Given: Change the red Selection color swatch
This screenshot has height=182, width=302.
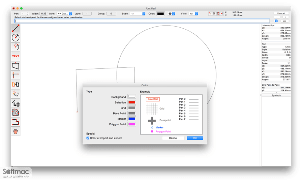Looking at the screenshot, I should [132, 102].
